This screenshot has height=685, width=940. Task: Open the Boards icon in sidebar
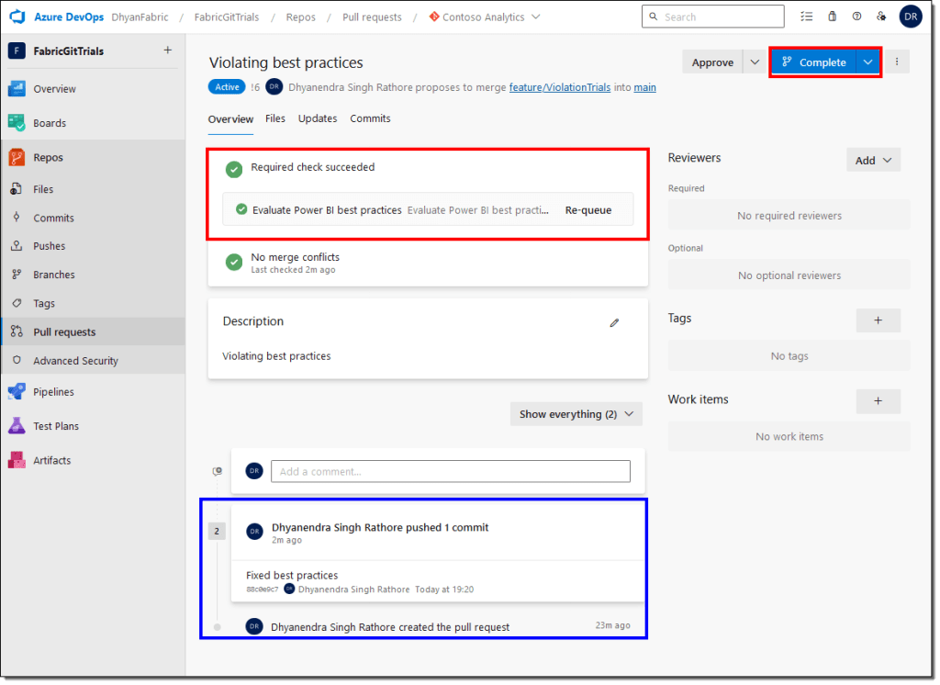click(x=17, y=123)
